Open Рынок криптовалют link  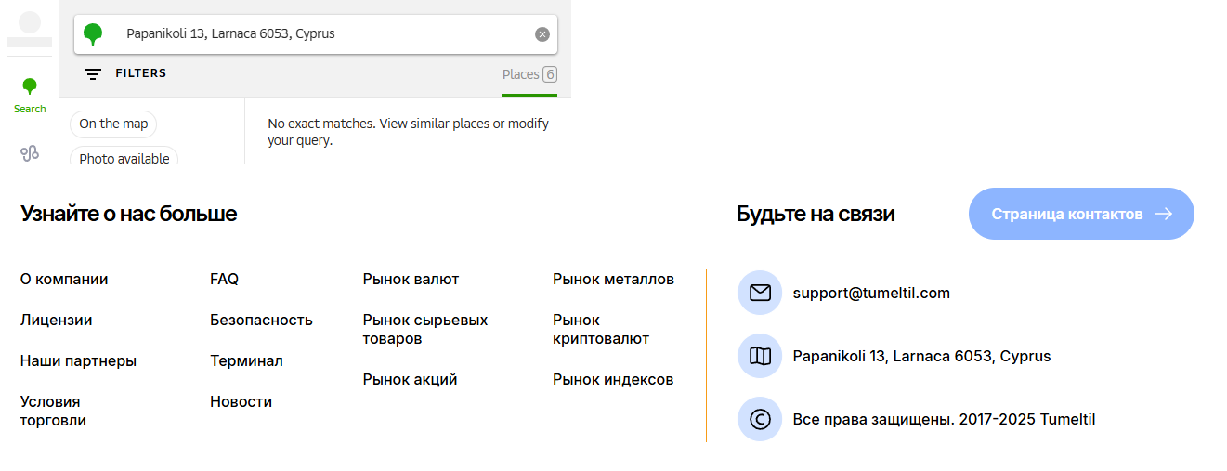pos(601,329)
